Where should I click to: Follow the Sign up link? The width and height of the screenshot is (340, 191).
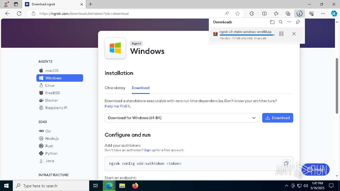[150, 150]
